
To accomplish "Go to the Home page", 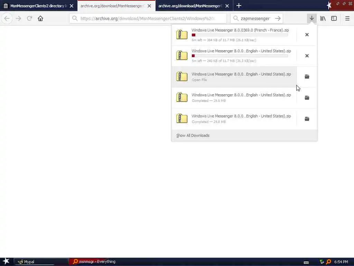I will point(40,18).
